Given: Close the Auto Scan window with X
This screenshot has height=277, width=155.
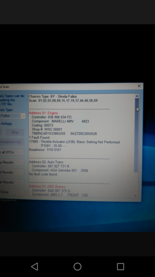Looking at the screenshot, I should 139,86.
